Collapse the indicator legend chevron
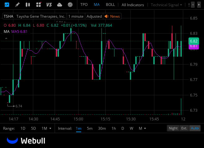 [6, 38]
